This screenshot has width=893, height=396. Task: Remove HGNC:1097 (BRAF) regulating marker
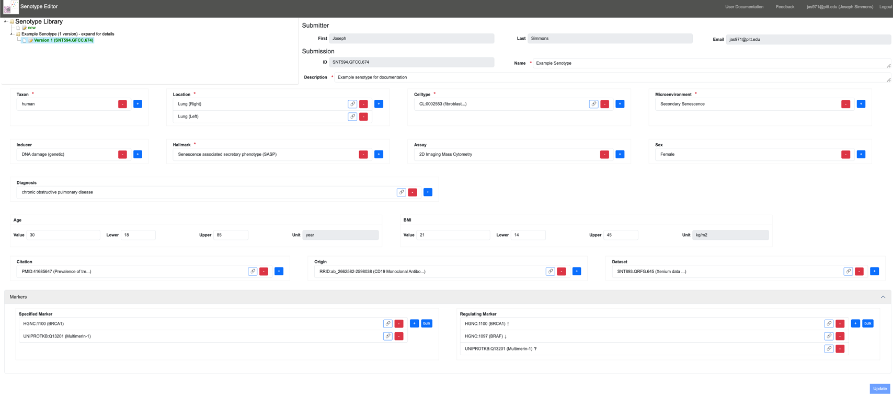point(840,336)
